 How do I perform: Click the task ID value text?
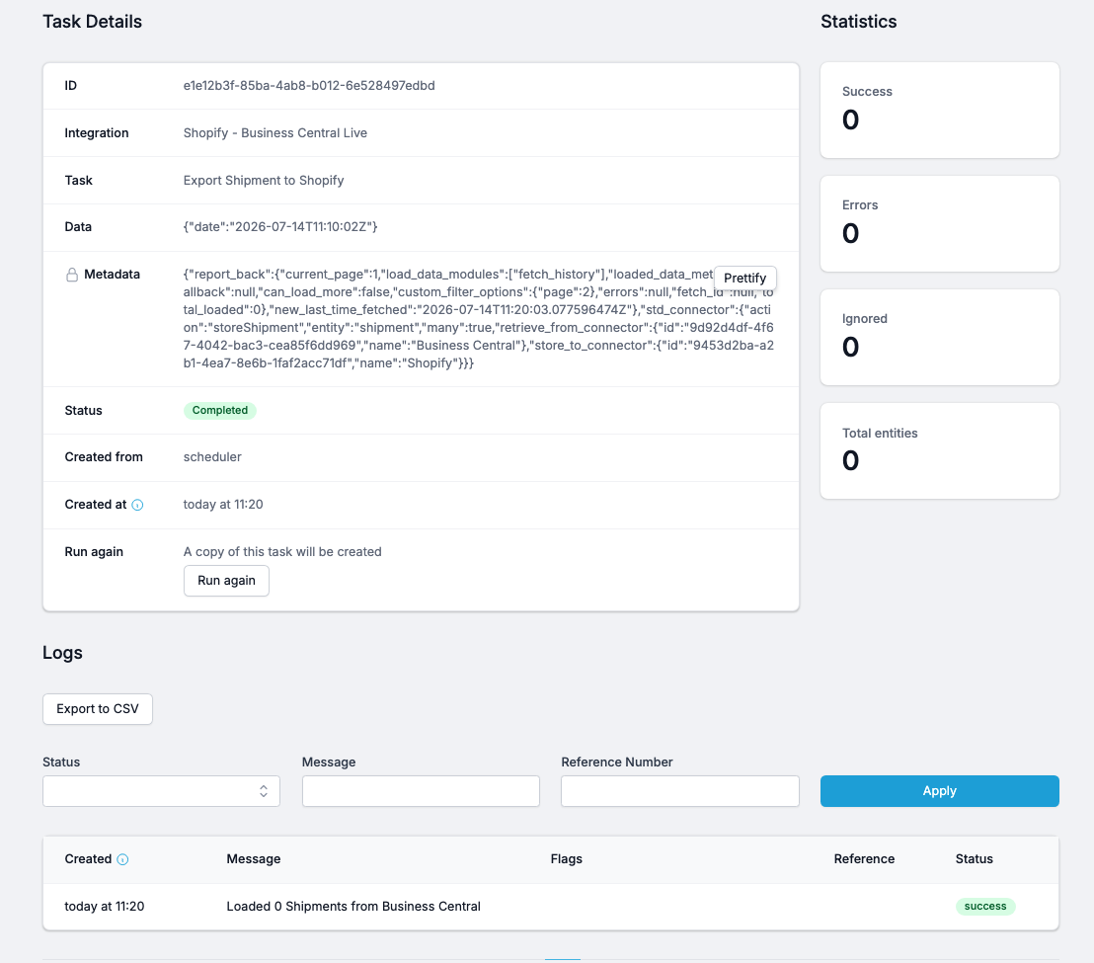[309, 86]
